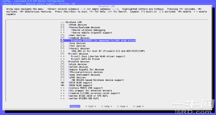
Task: Toggle Atheros/Qualcomm devices checkbox
Action: [x=62, y=27]
